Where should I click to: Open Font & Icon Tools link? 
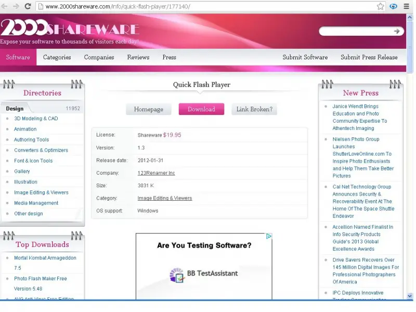click(33, 161)
